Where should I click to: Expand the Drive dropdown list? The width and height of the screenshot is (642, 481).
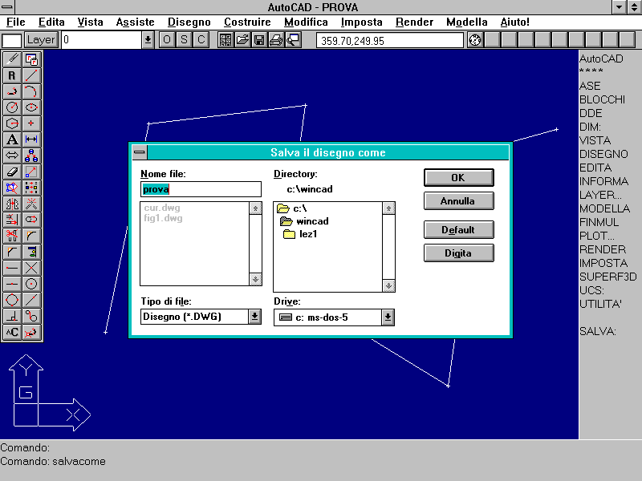click(x=388, y=317)
